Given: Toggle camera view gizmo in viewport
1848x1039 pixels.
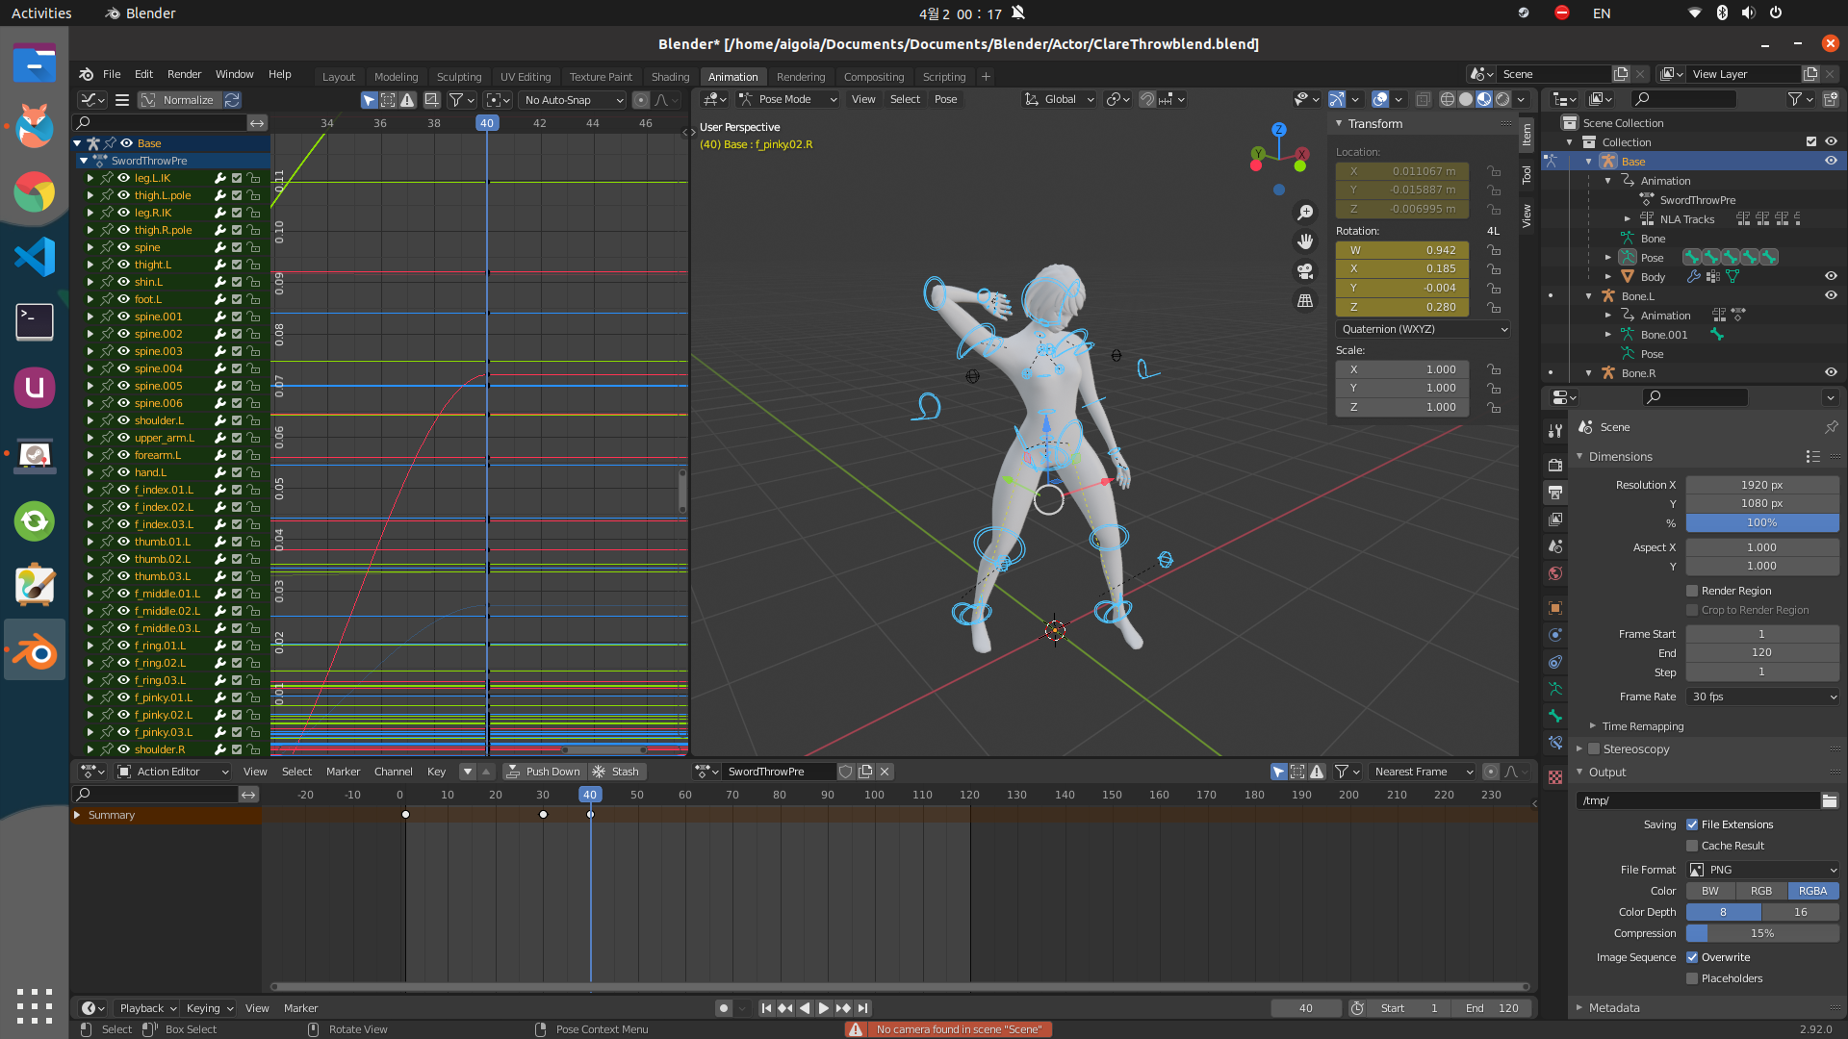Looking at the screenshot, I should pyautogui.click(x=1305, y=271).
